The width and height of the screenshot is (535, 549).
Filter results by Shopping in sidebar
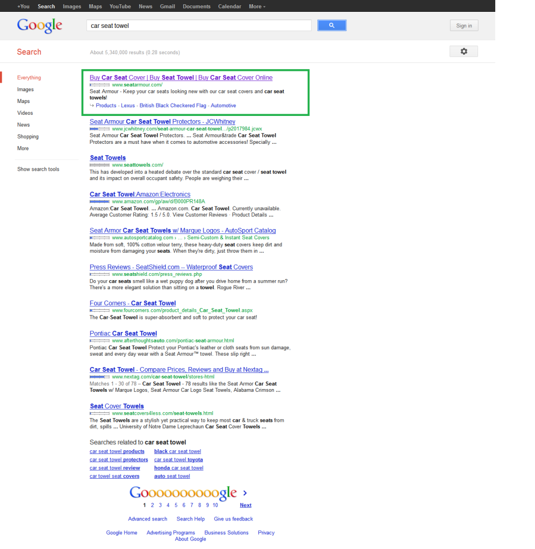28,136
